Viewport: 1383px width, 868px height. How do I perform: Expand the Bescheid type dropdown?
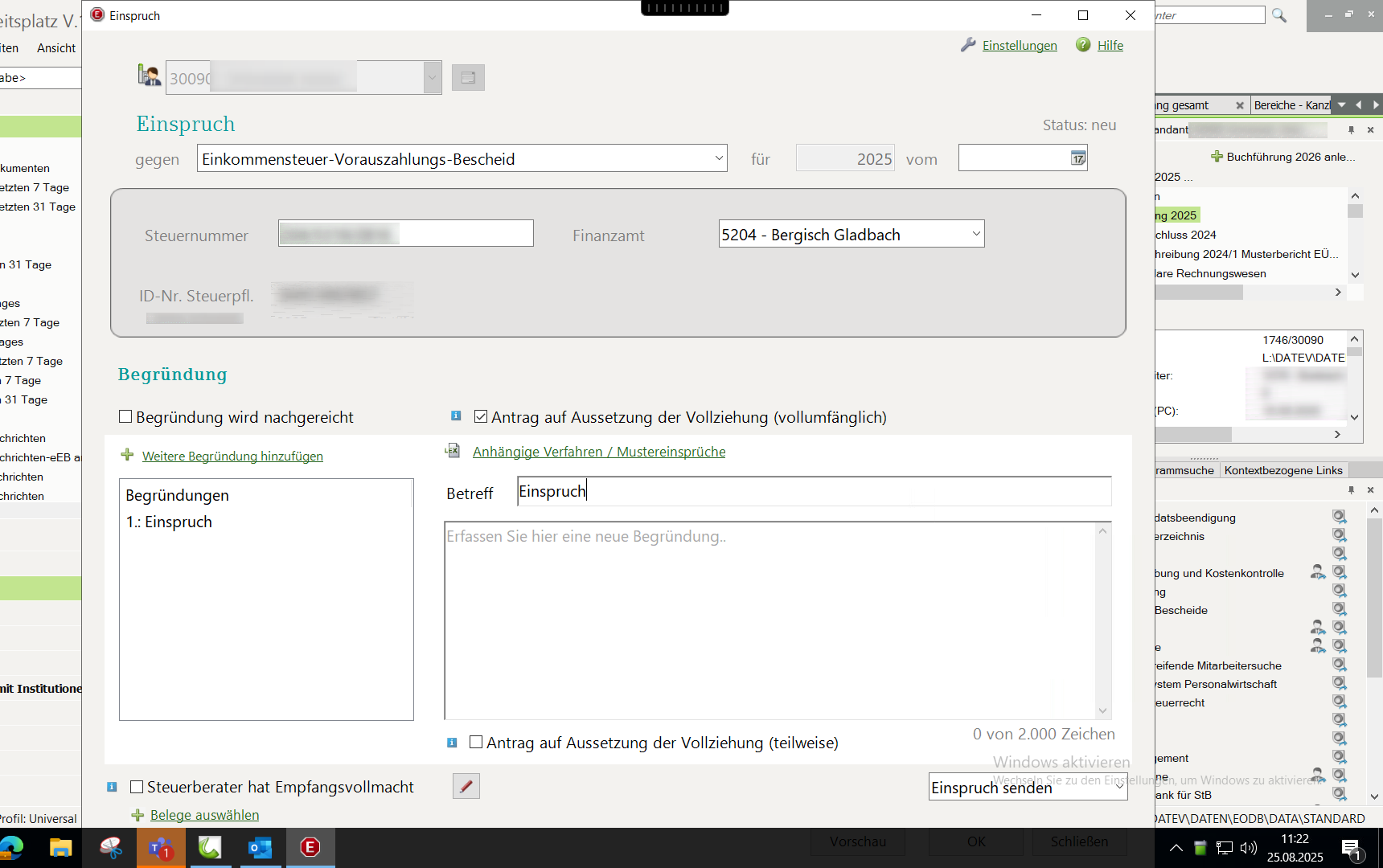point(718,158)
